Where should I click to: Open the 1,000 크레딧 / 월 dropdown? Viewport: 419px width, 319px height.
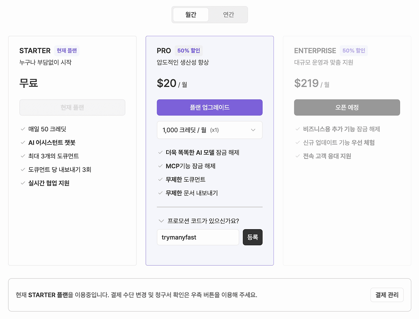(203, 130)
